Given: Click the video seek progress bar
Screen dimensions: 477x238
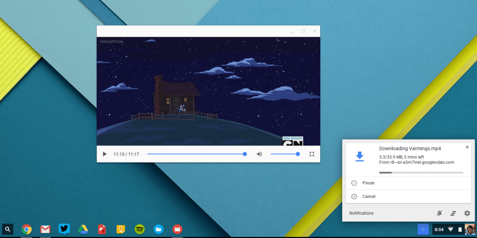Looking at the screenshot, I should pyautogui.click(x=196, y=154).
